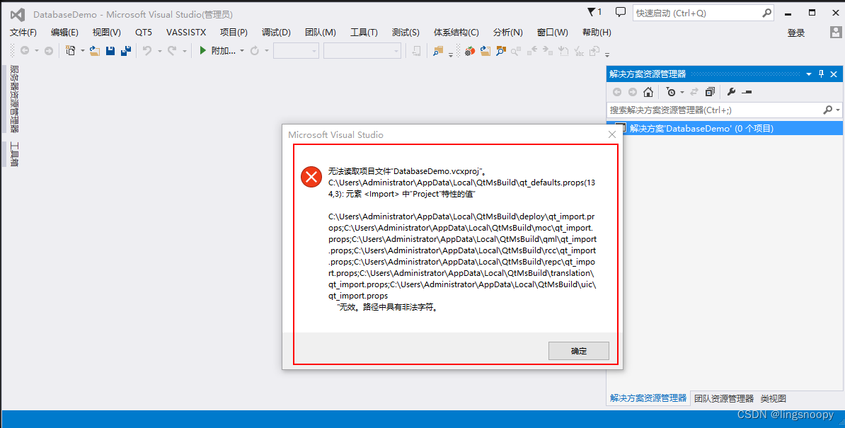
Task: Click the green Start play arrow
Action: 202,51
